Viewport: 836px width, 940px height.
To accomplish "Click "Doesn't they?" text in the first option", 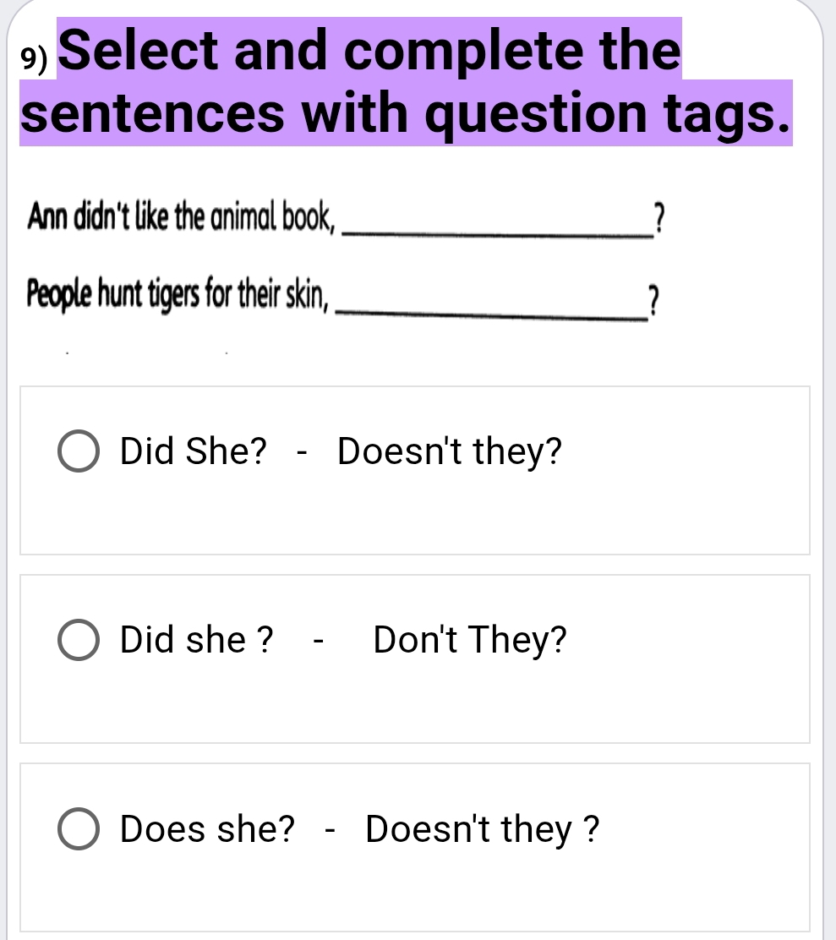I will click(x=449, y=452).
